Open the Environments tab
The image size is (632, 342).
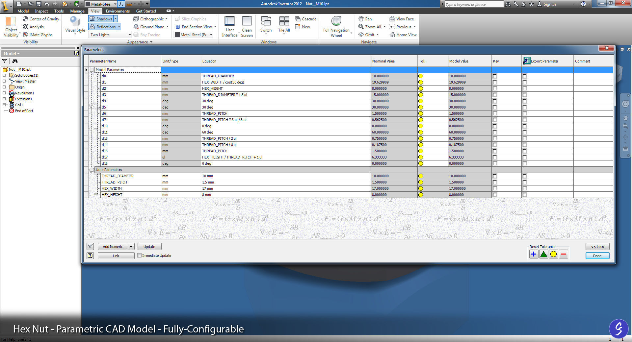tap(118, 11)
